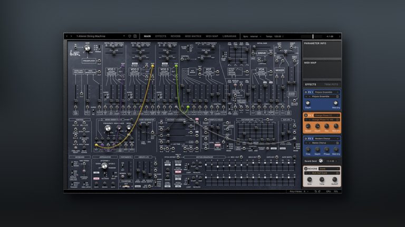Switch to the EFFECTS tab in header
The height and width of the screenshot is (227, 405).
[161, 36]
